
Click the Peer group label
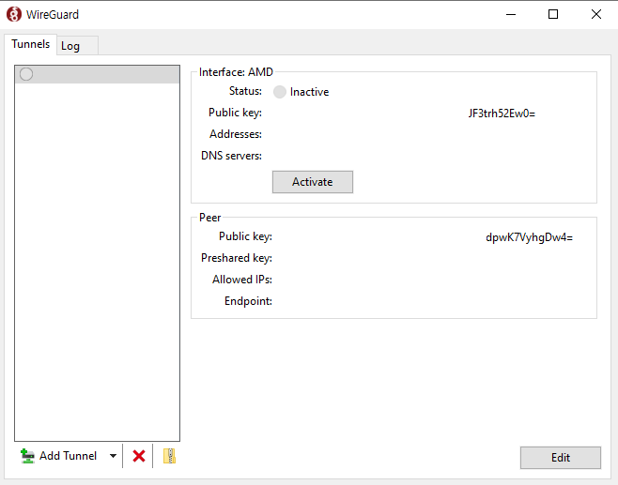209,218
